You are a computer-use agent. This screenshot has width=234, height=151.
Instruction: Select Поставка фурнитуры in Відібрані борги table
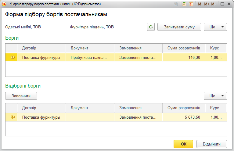click(x=41, y=117)
